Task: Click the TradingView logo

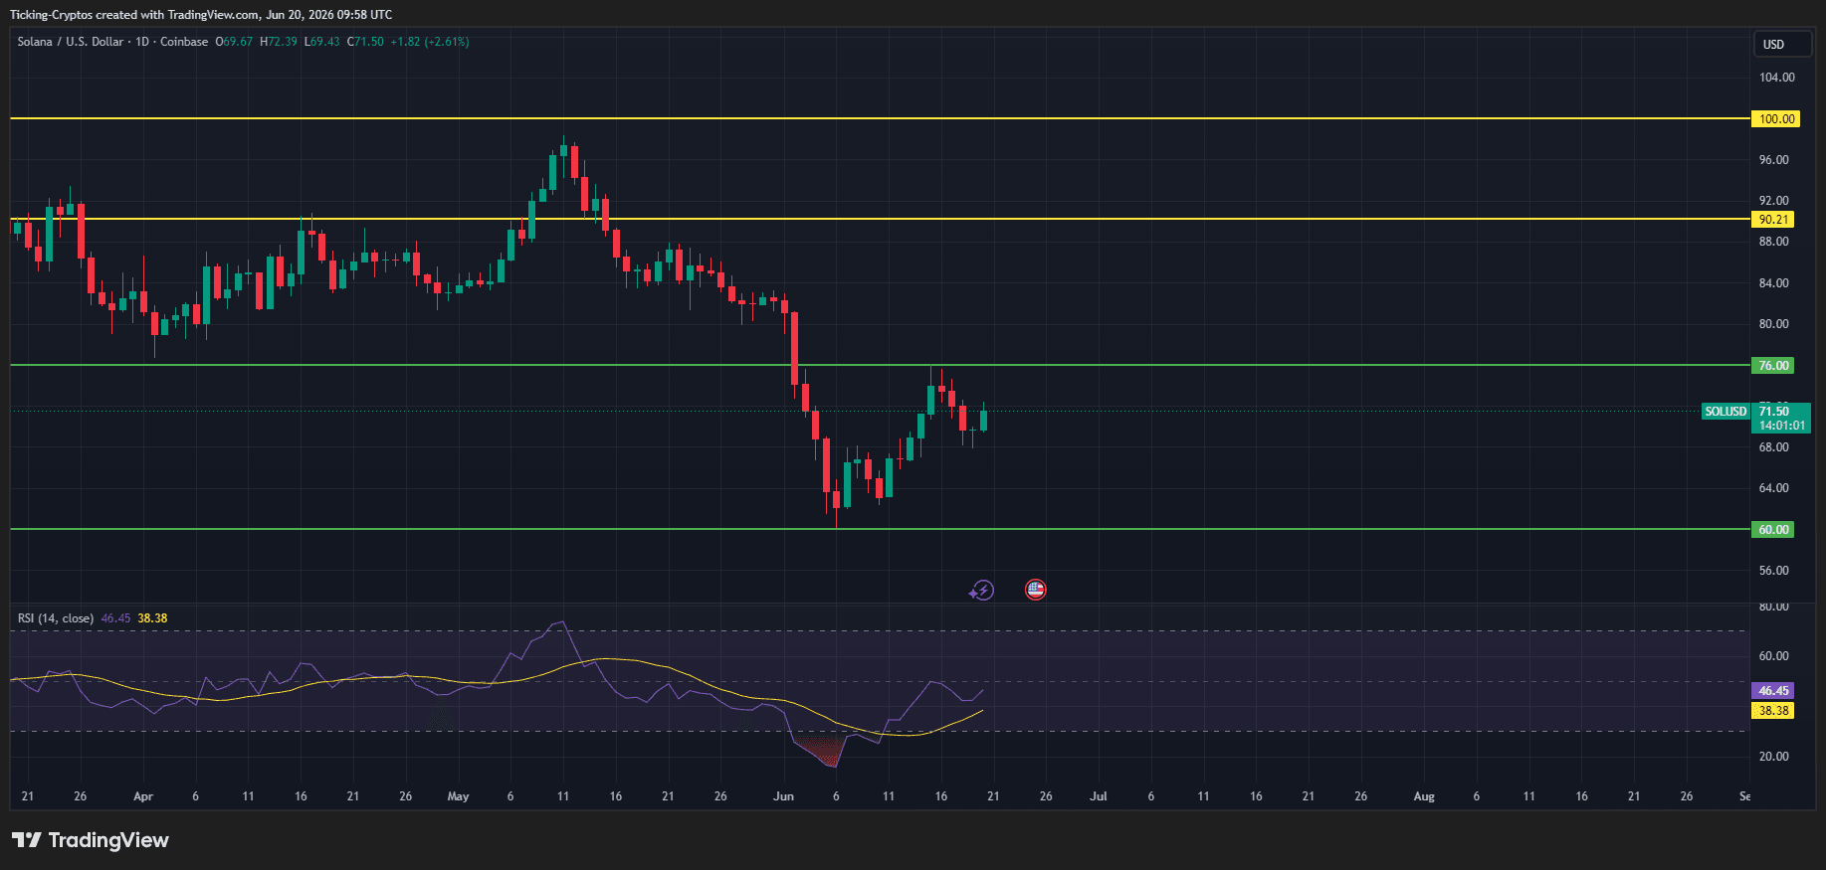Action: [91, 840]
